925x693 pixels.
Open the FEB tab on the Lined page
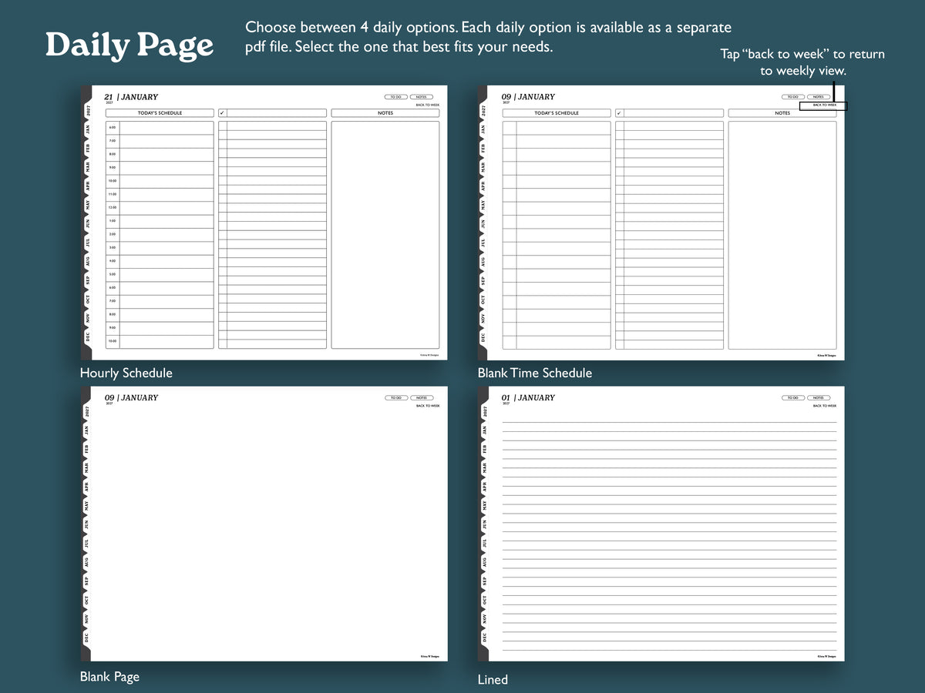point(483,449)
